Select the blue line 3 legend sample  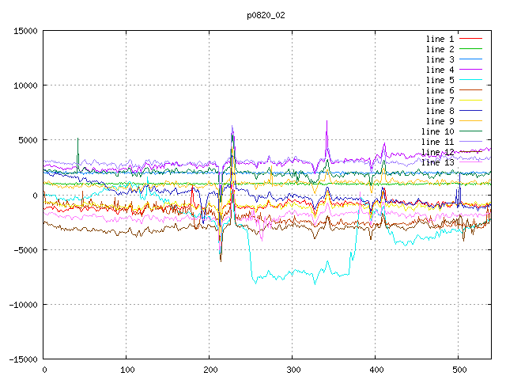click(x=470, y=59)
